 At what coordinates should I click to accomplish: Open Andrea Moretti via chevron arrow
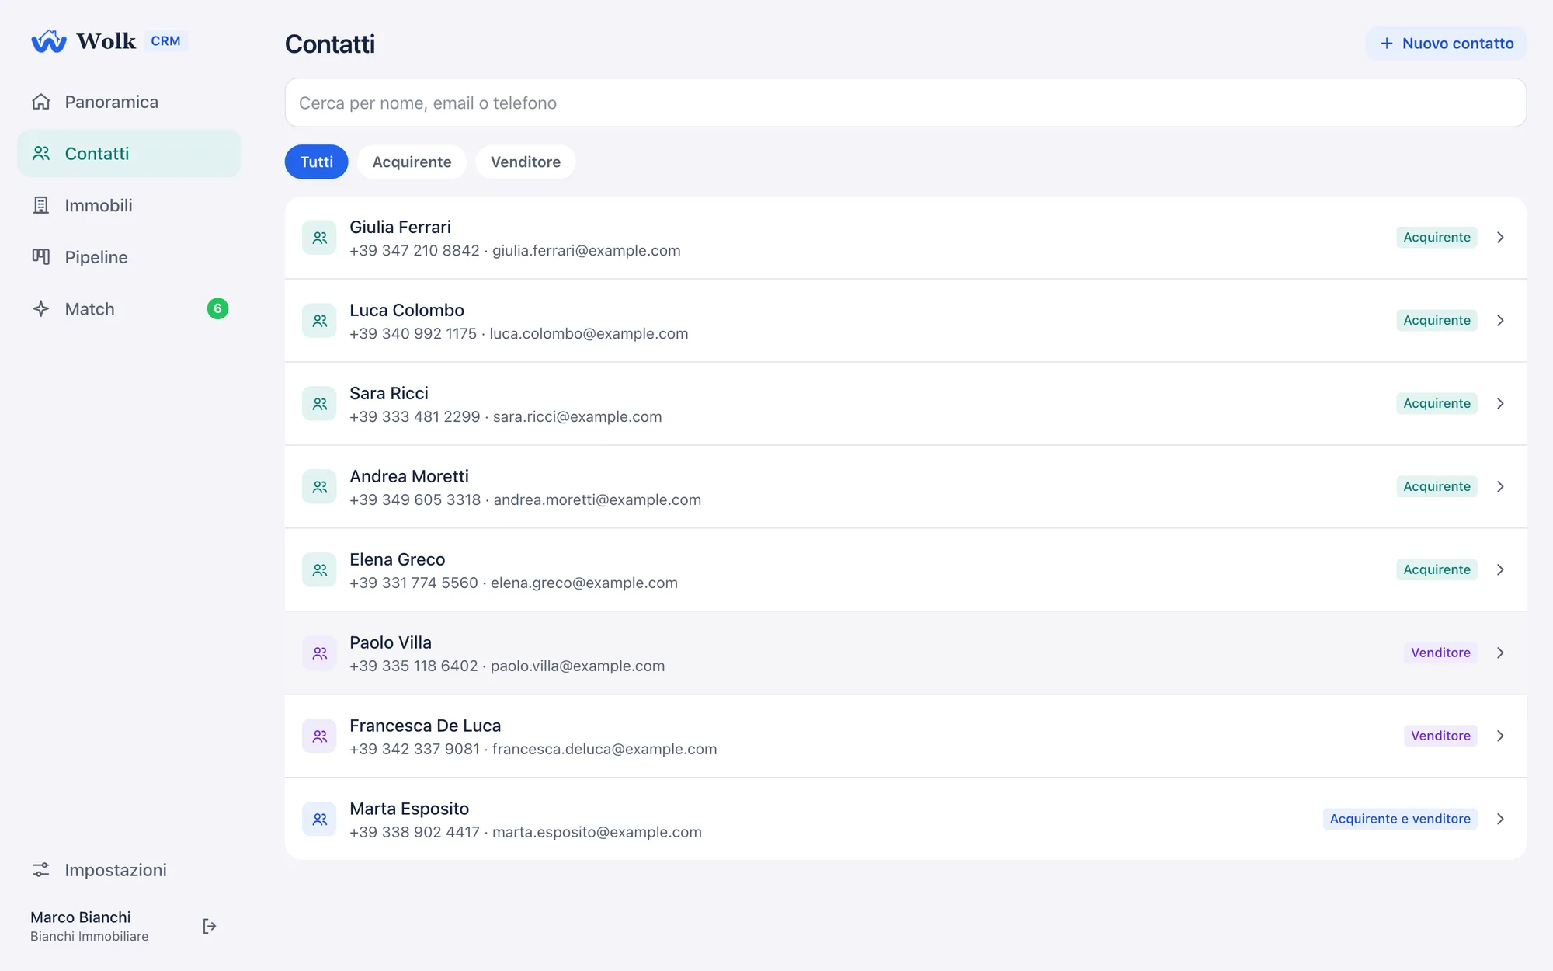coord(1500,487)
